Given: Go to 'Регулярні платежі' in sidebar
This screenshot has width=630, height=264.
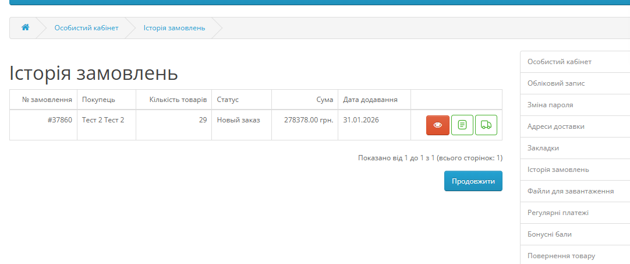Looking at the screenshot, I should pos(575,213).
